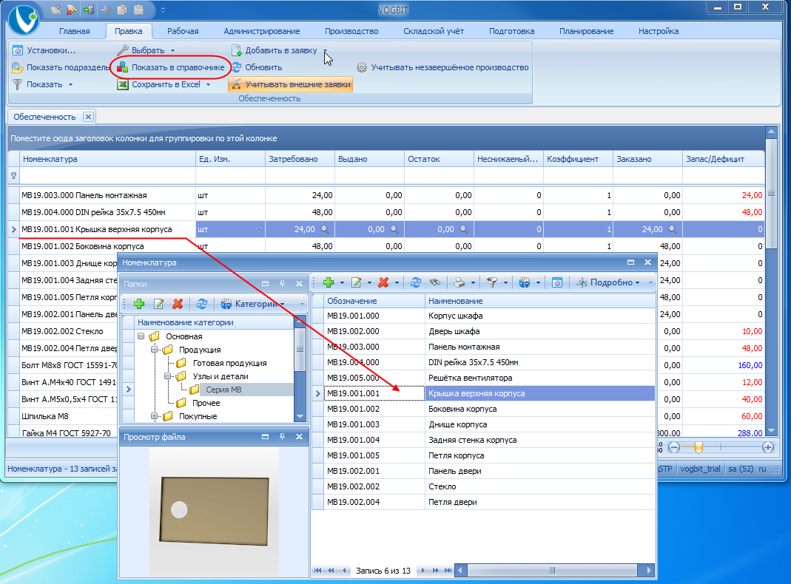Click the binoculars Find icon in Номенклатура toolbar
791x584 pixels.
pyautogui.click(x=435, y=282)
